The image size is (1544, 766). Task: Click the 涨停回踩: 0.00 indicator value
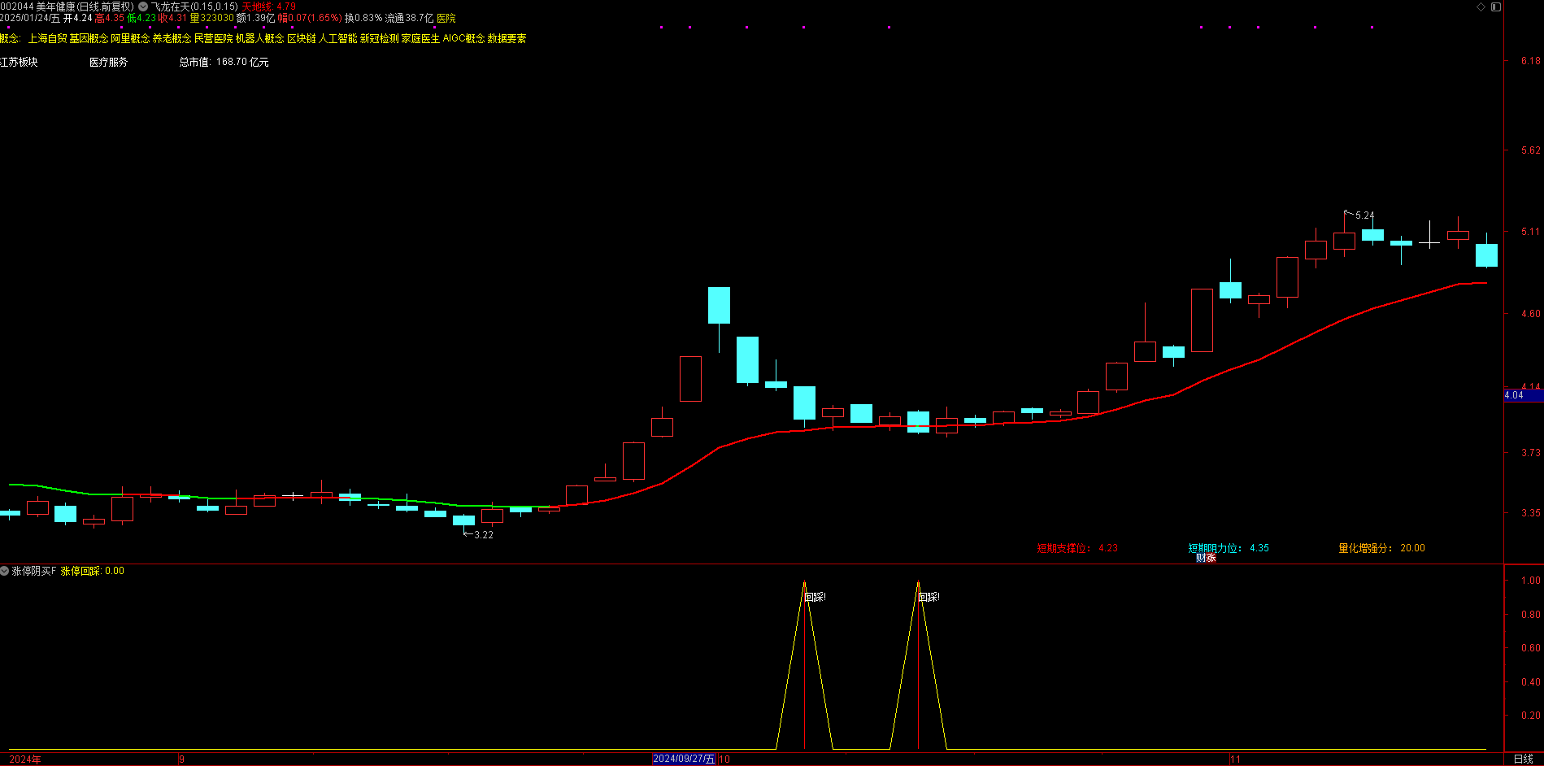[93, 571]
